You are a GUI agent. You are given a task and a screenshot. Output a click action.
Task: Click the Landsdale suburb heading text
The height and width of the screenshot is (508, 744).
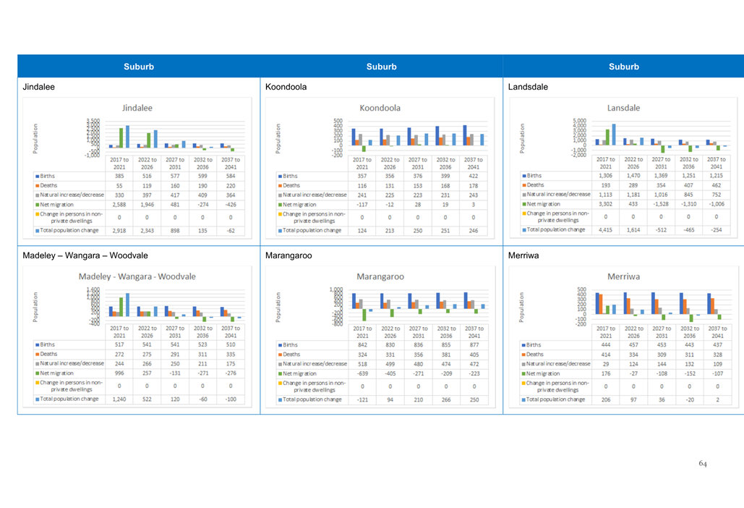coord(528,87)
